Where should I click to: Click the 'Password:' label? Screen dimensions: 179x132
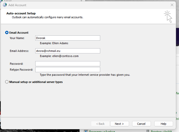coord(16,64)
